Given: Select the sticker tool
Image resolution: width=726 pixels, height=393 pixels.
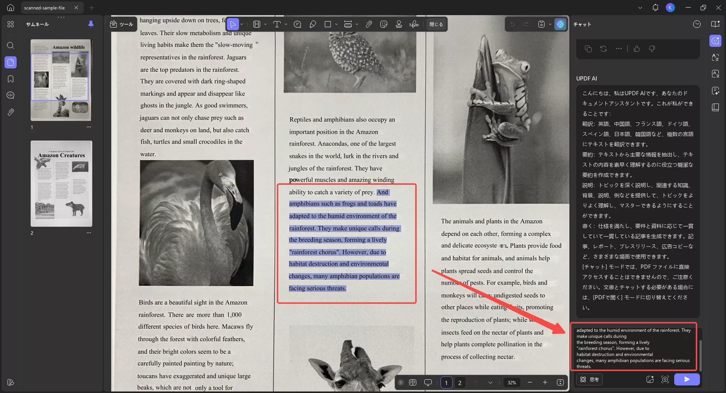Looking at the screenshot, I should point(384,24).
